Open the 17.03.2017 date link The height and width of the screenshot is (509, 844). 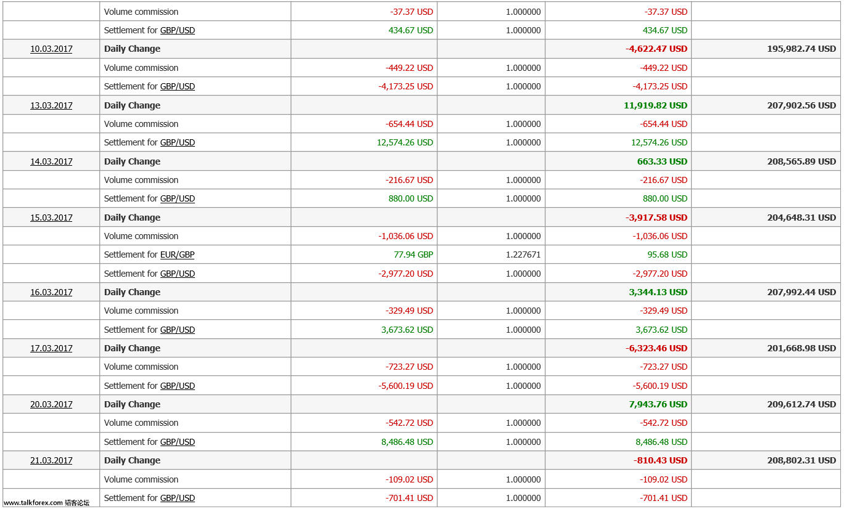point(51,348)
